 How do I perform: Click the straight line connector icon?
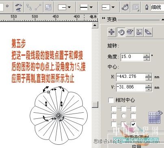[x=38, y=7]
